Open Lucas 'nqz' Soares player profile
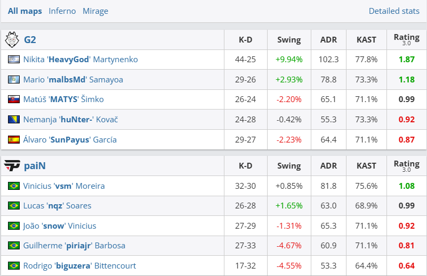This screenshot has height=276, width=427. 57,206
